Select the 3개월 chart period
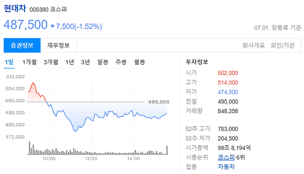Viewport: 304px width, 174px height. point(51,62)
